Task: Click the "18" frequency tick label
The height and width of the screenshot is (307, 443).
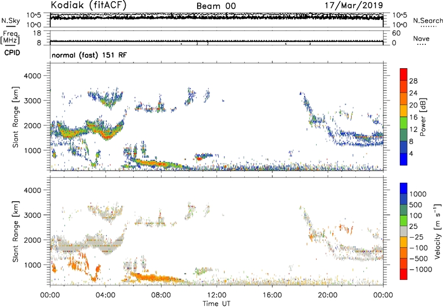Action: point(37,33)
